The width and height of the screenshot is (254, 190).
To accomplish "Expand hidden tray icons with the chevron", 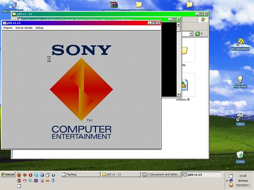I will tap(227, 180).
